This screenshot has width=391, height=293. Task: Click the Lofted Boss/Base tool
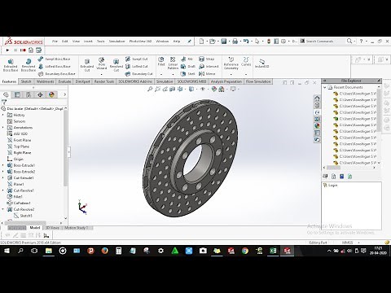click(x=55, y=66)
